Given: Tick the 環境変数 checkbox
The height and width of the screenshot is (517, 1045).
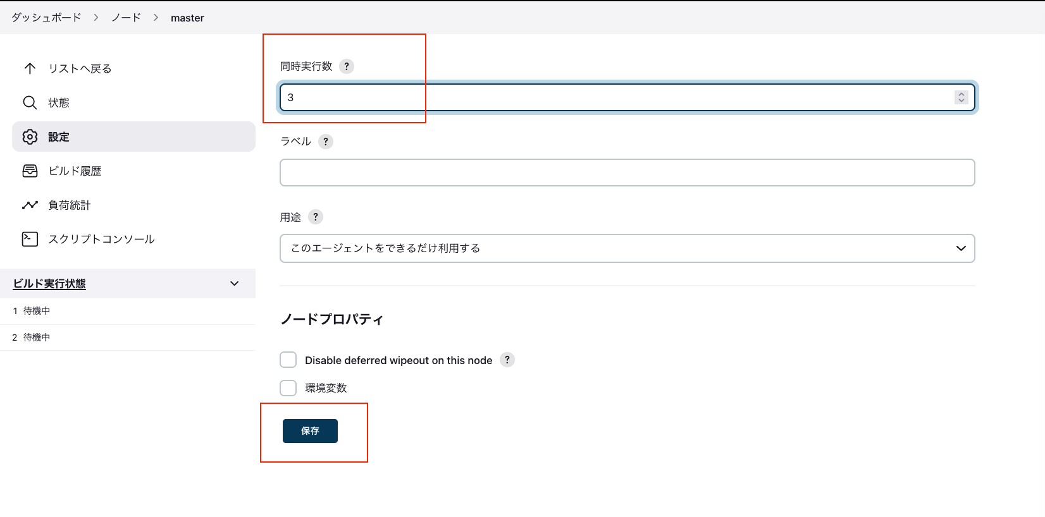Looking at the screenshot, I should (288, 387).
